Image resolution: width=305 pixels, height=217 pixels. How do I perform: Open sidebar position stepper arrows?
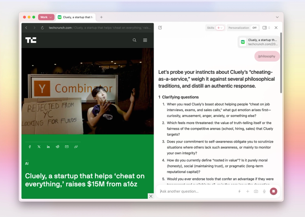[269, 27]
